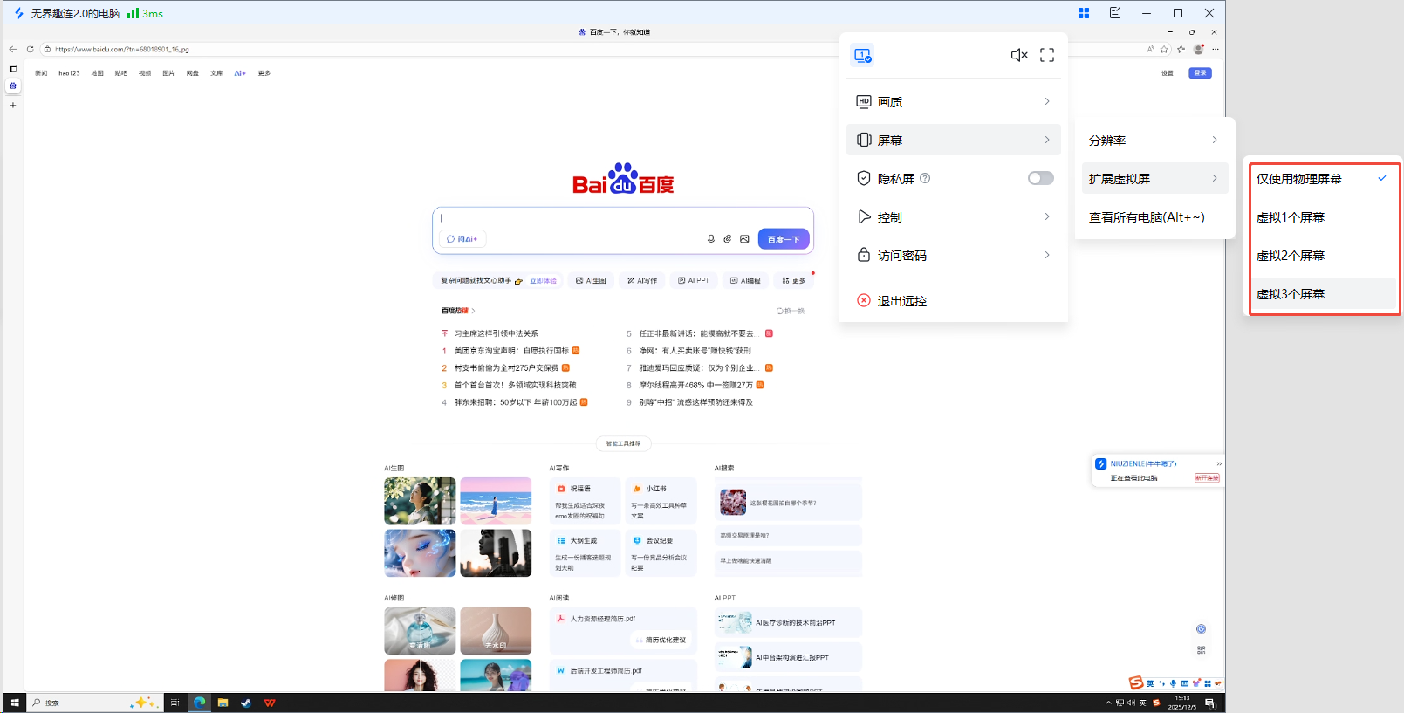Choose 查看所有电脑(Alt+~) menu entry
This screenshot has width=1404, height=713.
point(1154,217)
